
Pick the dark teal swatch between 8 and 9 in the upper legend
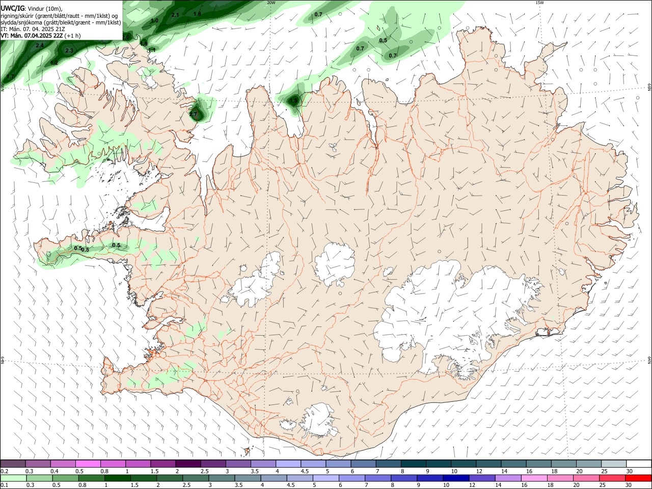click(x=413, y=464)
